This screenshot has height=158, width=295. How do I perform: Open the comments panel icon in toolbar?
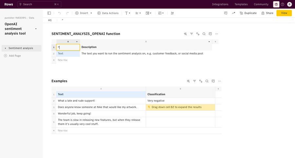click(226, 13)
